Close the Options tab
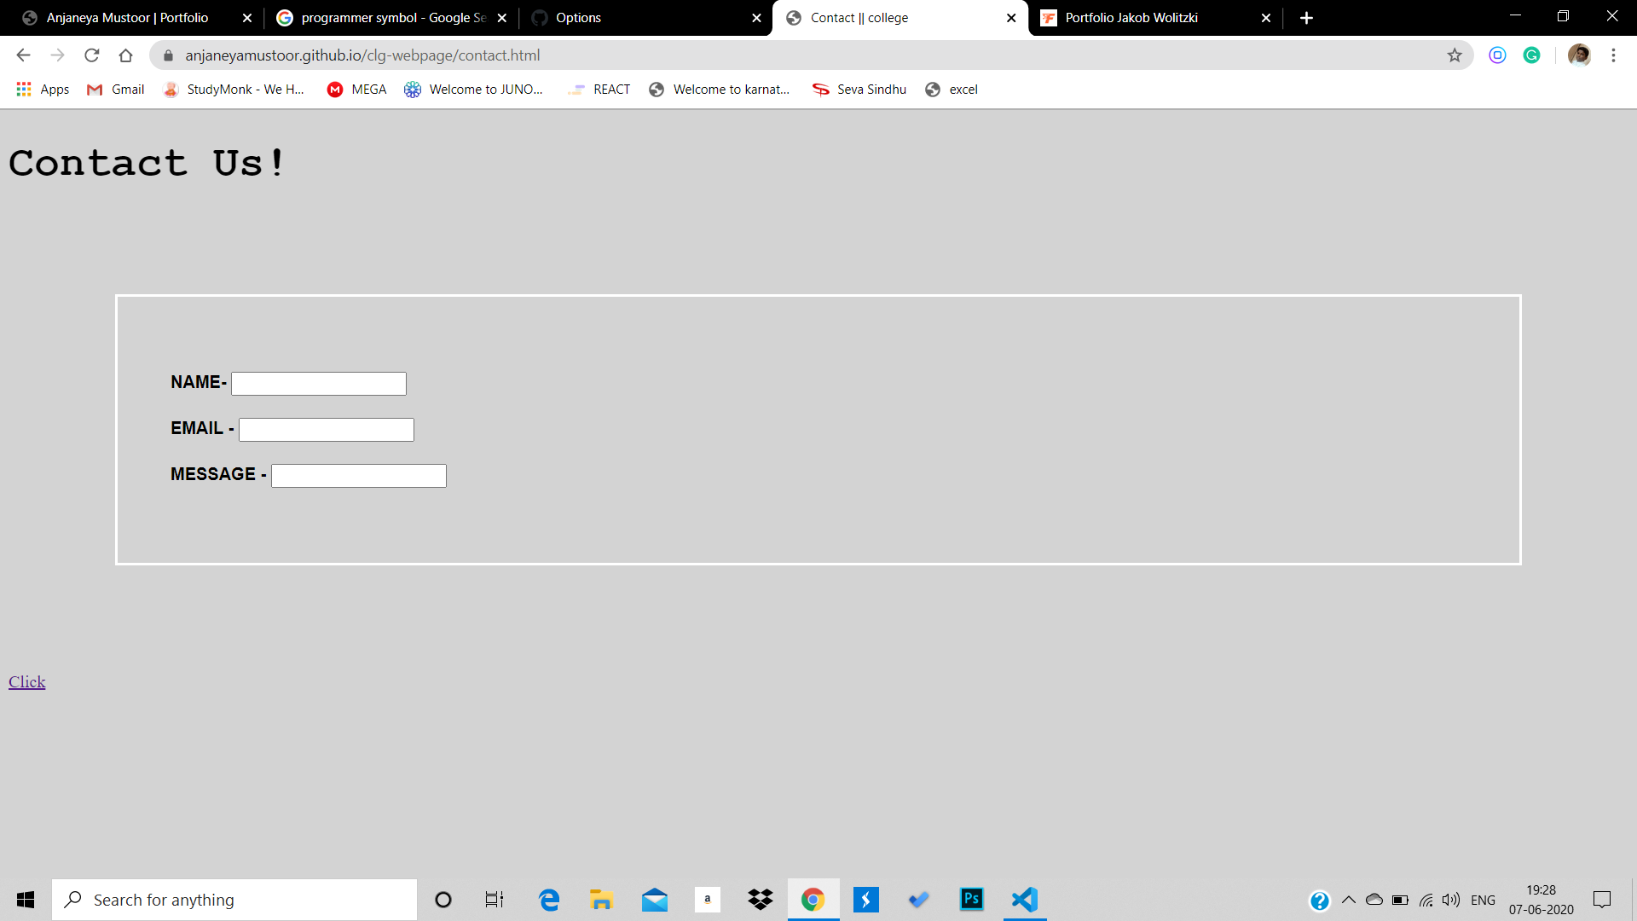 click(756, 18)
